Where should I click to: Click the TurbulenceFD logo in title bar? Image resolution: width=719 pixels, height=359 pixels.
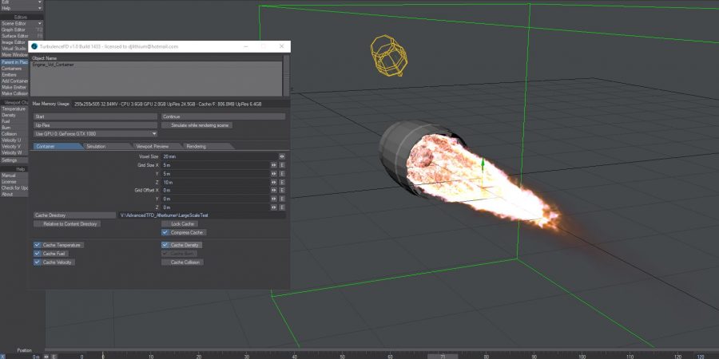pyautogui.click(x=34, y=46)
